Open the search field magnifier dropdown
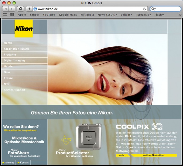Viewport: 183px width, 166px height. [153, 9]
